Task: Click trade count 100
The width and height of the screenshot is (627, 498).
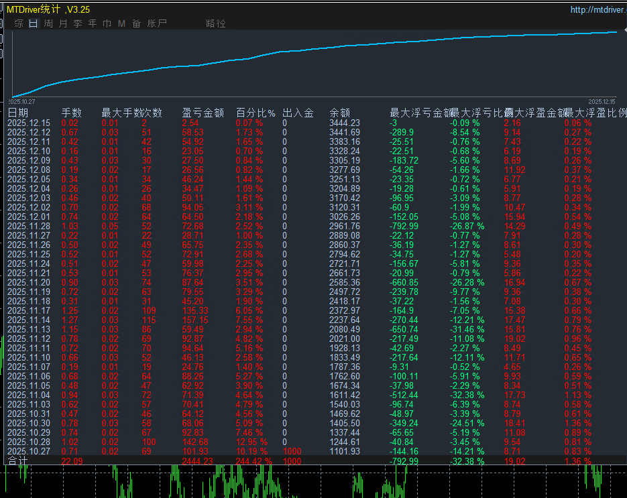Action: click(x=149, y=442)
